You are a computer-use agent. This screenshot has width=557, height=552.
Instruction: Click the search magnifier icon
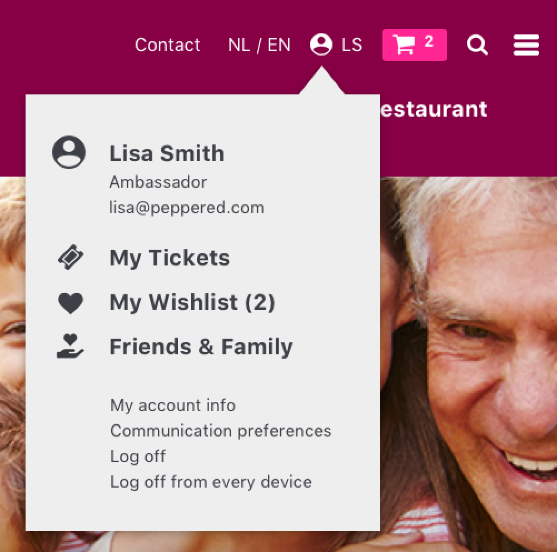[x=477, y=45]
